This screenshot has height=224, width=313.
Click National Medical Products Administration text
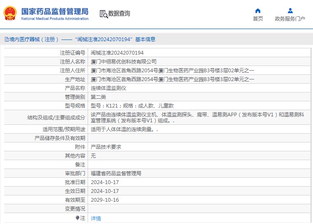55,19
